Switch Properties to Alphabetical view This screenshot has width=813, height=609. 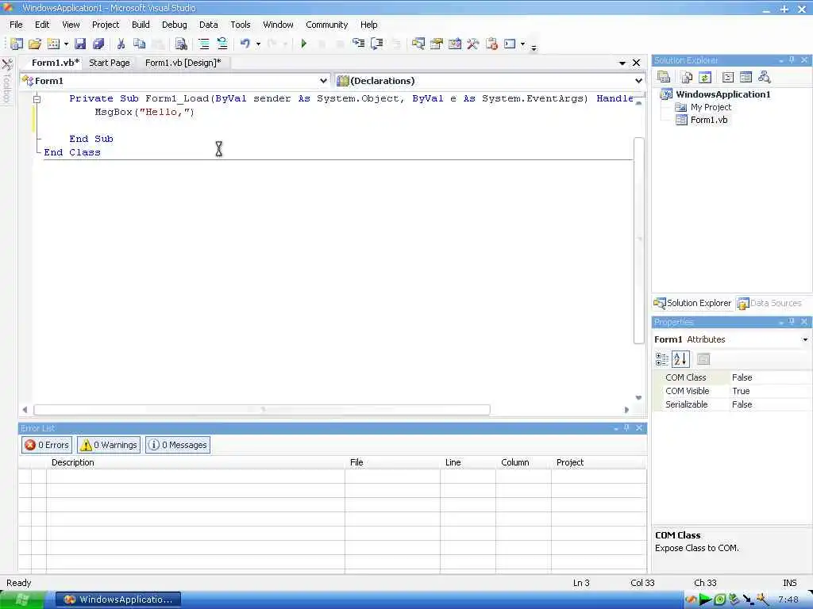tap(680, 359)
